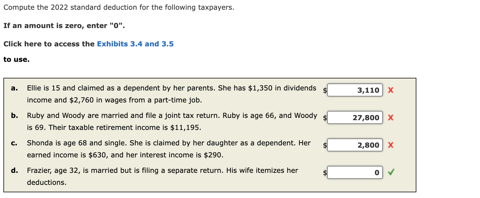480x198 pixels.
Task: Select the input field containing 2,800
Action: tap(355, 145)
